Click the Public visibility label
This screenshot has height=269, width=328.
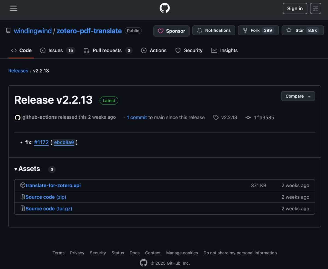(x=133, y=31)
